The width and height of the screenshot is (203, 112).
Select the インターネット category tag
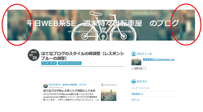(49, 63)
